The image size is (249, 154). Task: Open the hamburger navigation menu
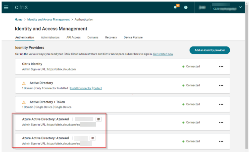click(x=6, y=7)
